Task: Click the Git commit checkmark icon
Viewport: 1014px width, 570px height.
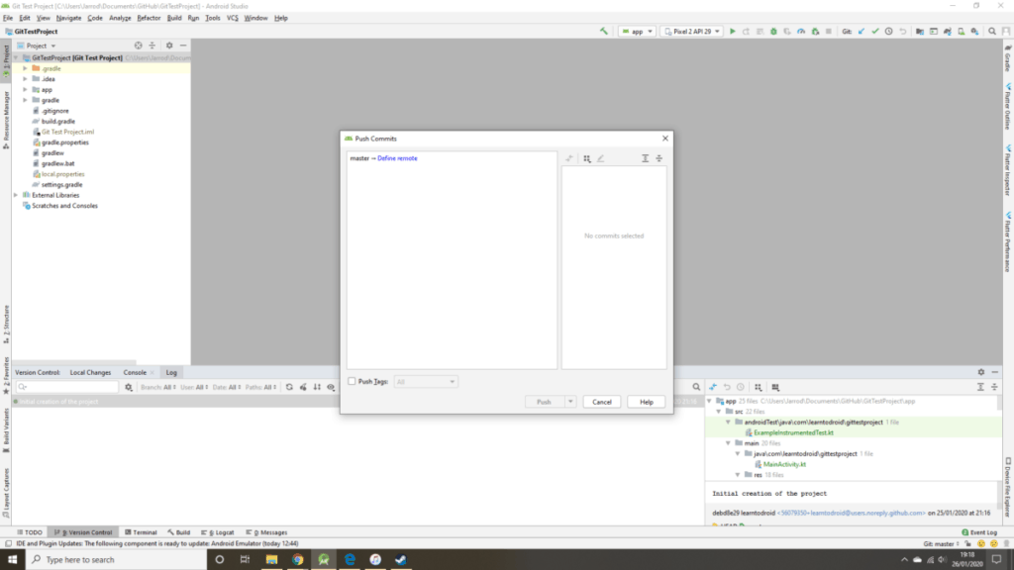Action: [874, 32]
